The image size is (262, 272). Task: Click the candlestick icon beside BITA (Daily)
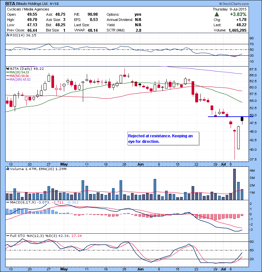click(7, 68)
